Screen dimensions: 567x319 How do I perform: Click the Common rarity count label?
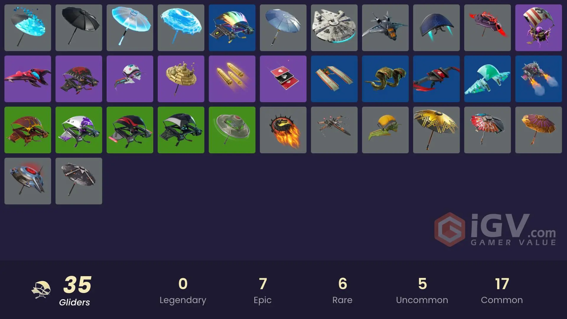tap(502, 300)
